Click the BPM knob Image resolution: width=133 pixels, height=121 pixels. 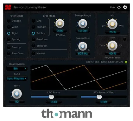pyautogui.click(x=17, y=94)
